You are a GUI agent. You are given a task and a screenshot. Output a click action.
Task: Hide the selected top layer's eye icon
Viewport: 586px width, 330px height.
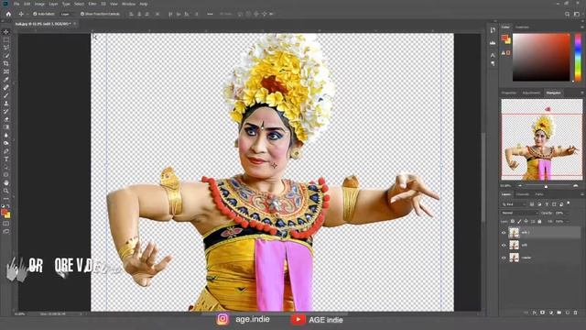[504, 233]
